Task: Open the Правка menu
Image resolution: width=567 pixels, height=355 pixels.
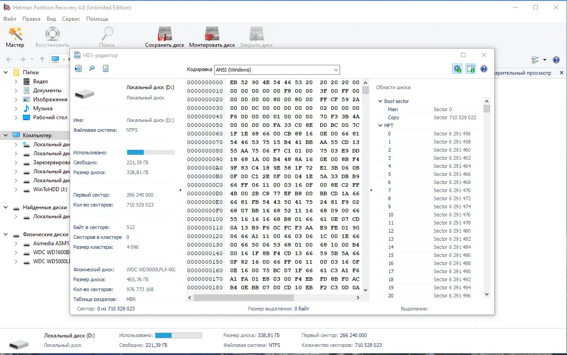Action: click(31, 19)
